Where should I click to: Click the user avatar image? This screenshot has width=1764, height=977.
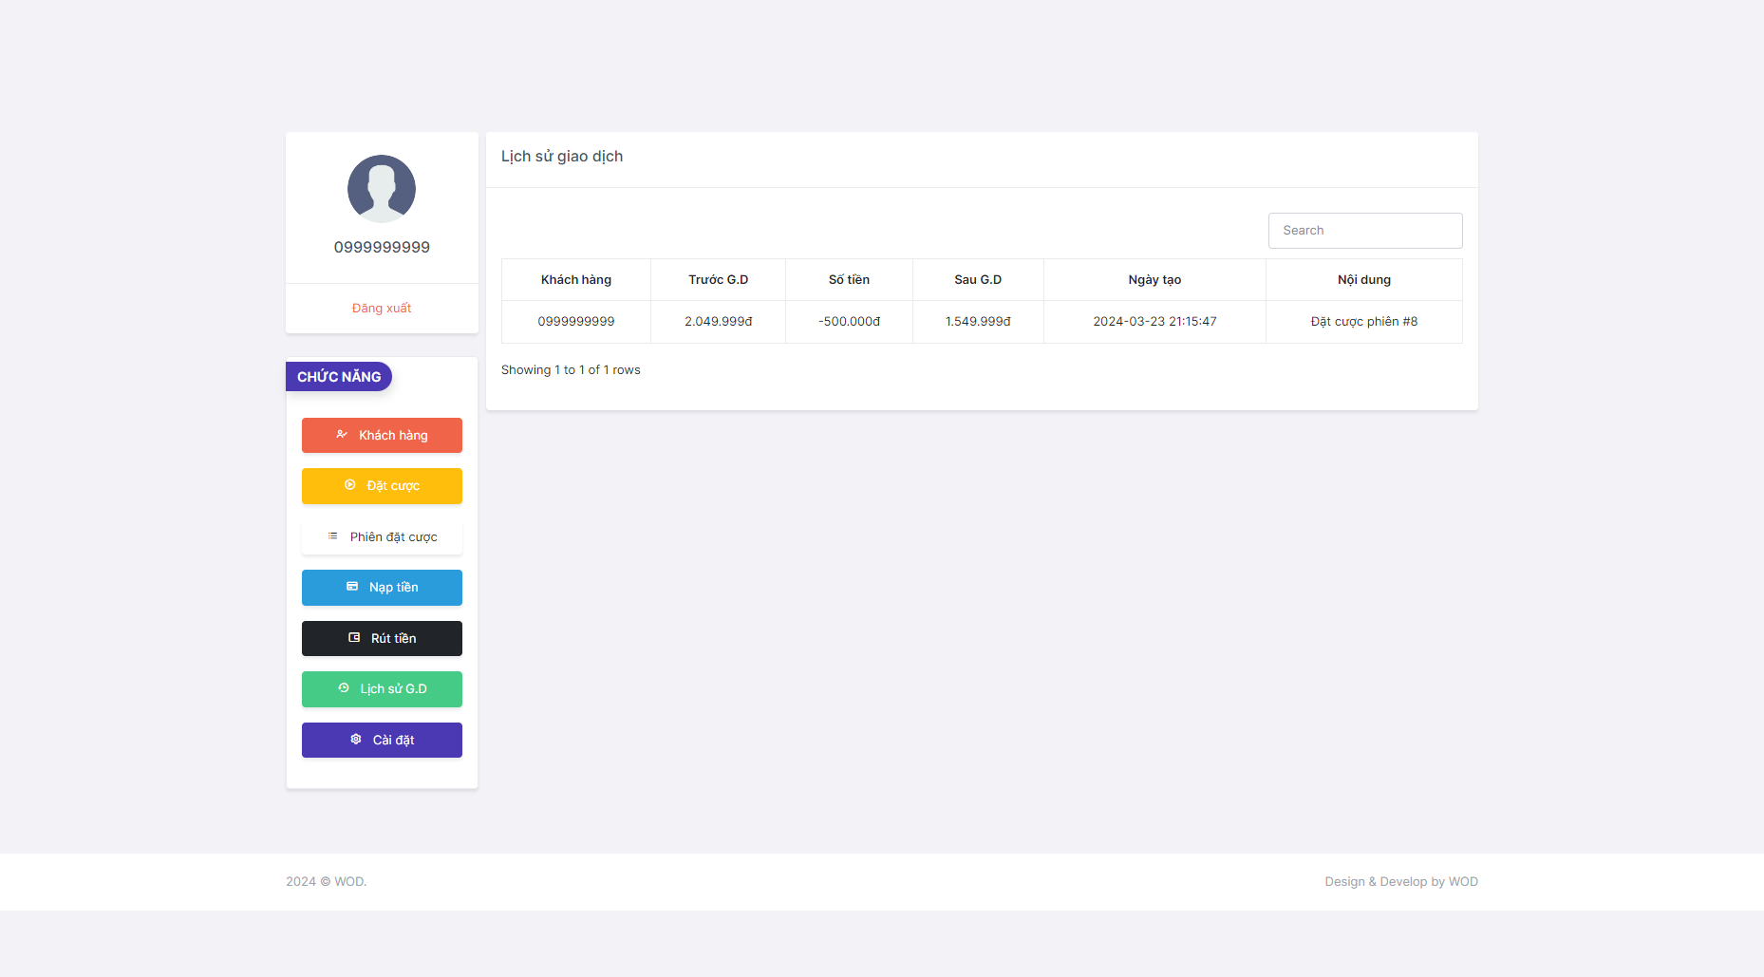382,189
